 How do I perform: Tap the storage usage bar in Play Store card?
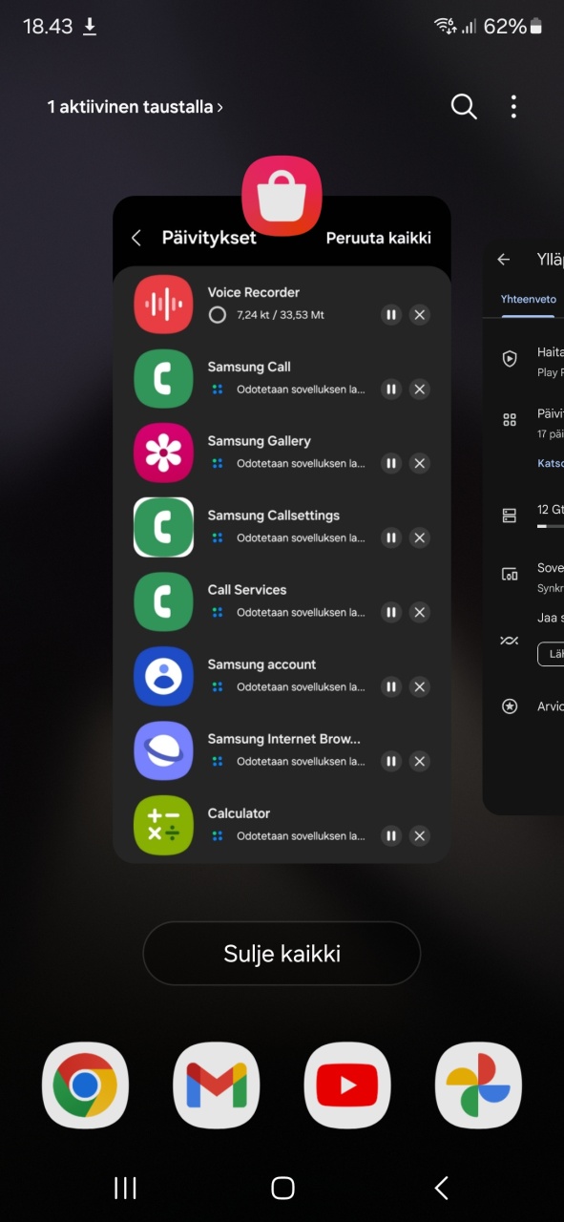pyautogui.click(x=551, y=526)
